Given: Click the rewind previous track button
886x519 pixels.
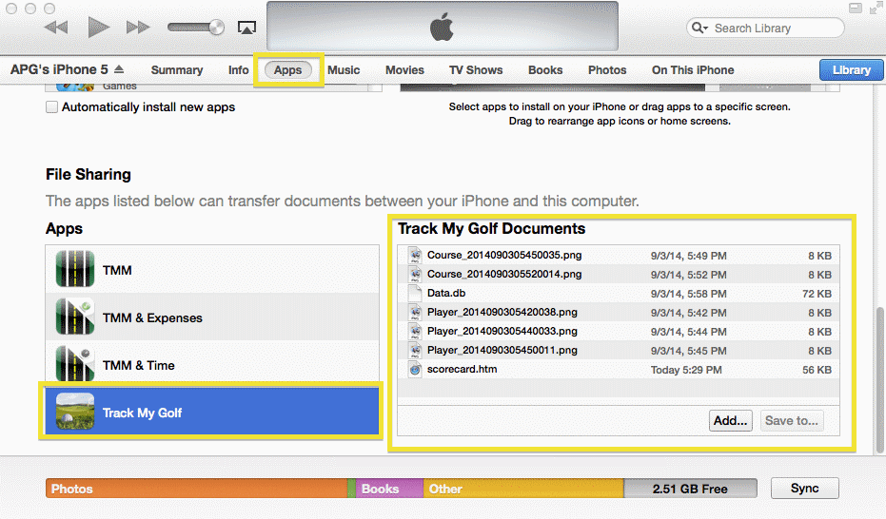Looking at the screenshot, I should click(56, 27).
